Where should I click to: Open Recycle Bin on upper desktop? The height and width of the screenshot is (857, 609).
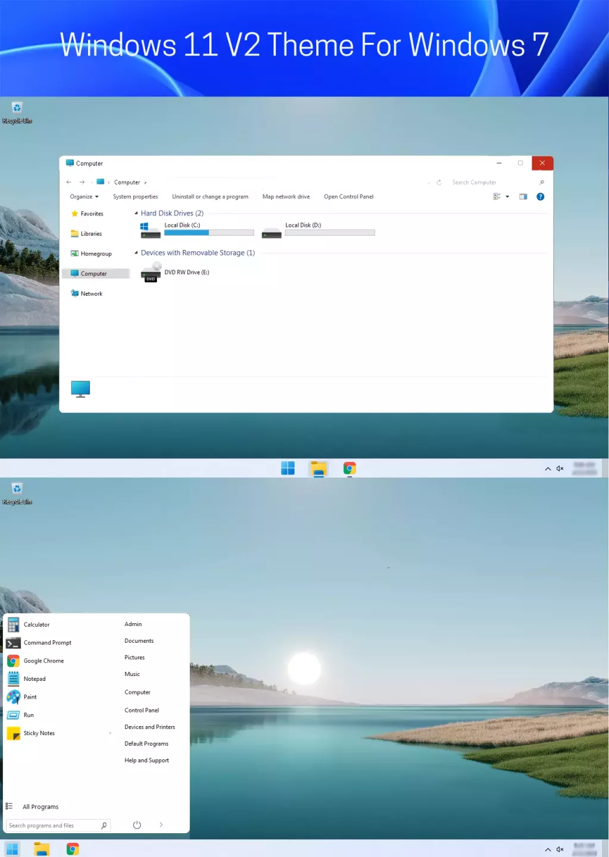coord(17,112)
